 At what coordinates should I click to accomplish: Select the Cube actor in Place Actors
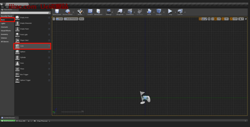tap(32, 46)
